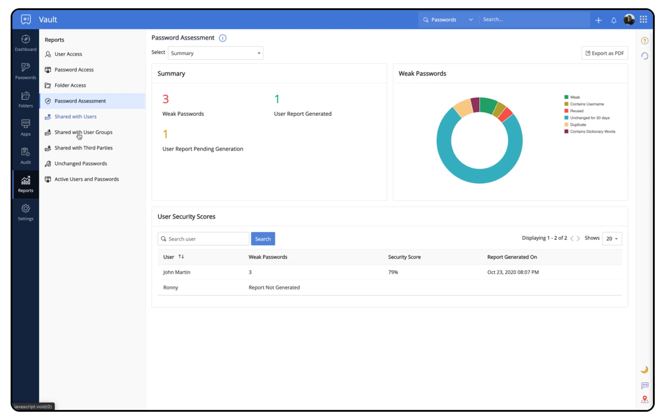The height and width of the screenshot is (420, 663).
Task: Click the Export as PDF button
Action: point(604,53)
